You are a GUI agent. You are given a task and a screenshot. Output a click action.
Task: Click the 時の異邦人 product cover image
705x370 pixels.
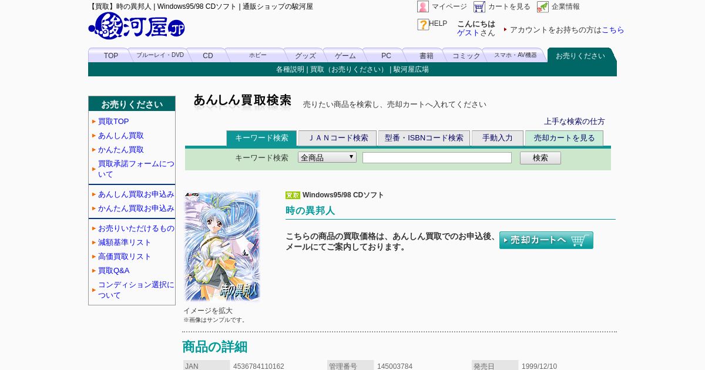pyautogui.click(x=222, y=246)
